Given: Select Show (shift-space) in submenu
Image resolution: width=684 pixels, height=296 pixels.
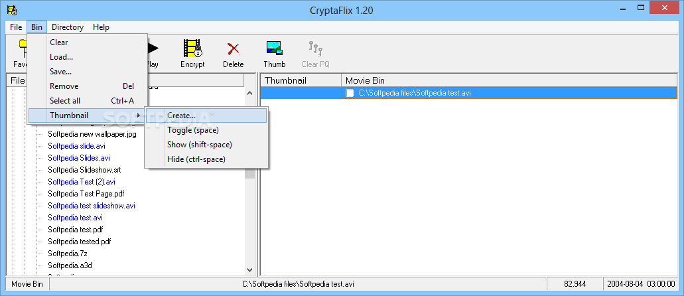Looking at the screenshot, I should (x=206, y=145).
